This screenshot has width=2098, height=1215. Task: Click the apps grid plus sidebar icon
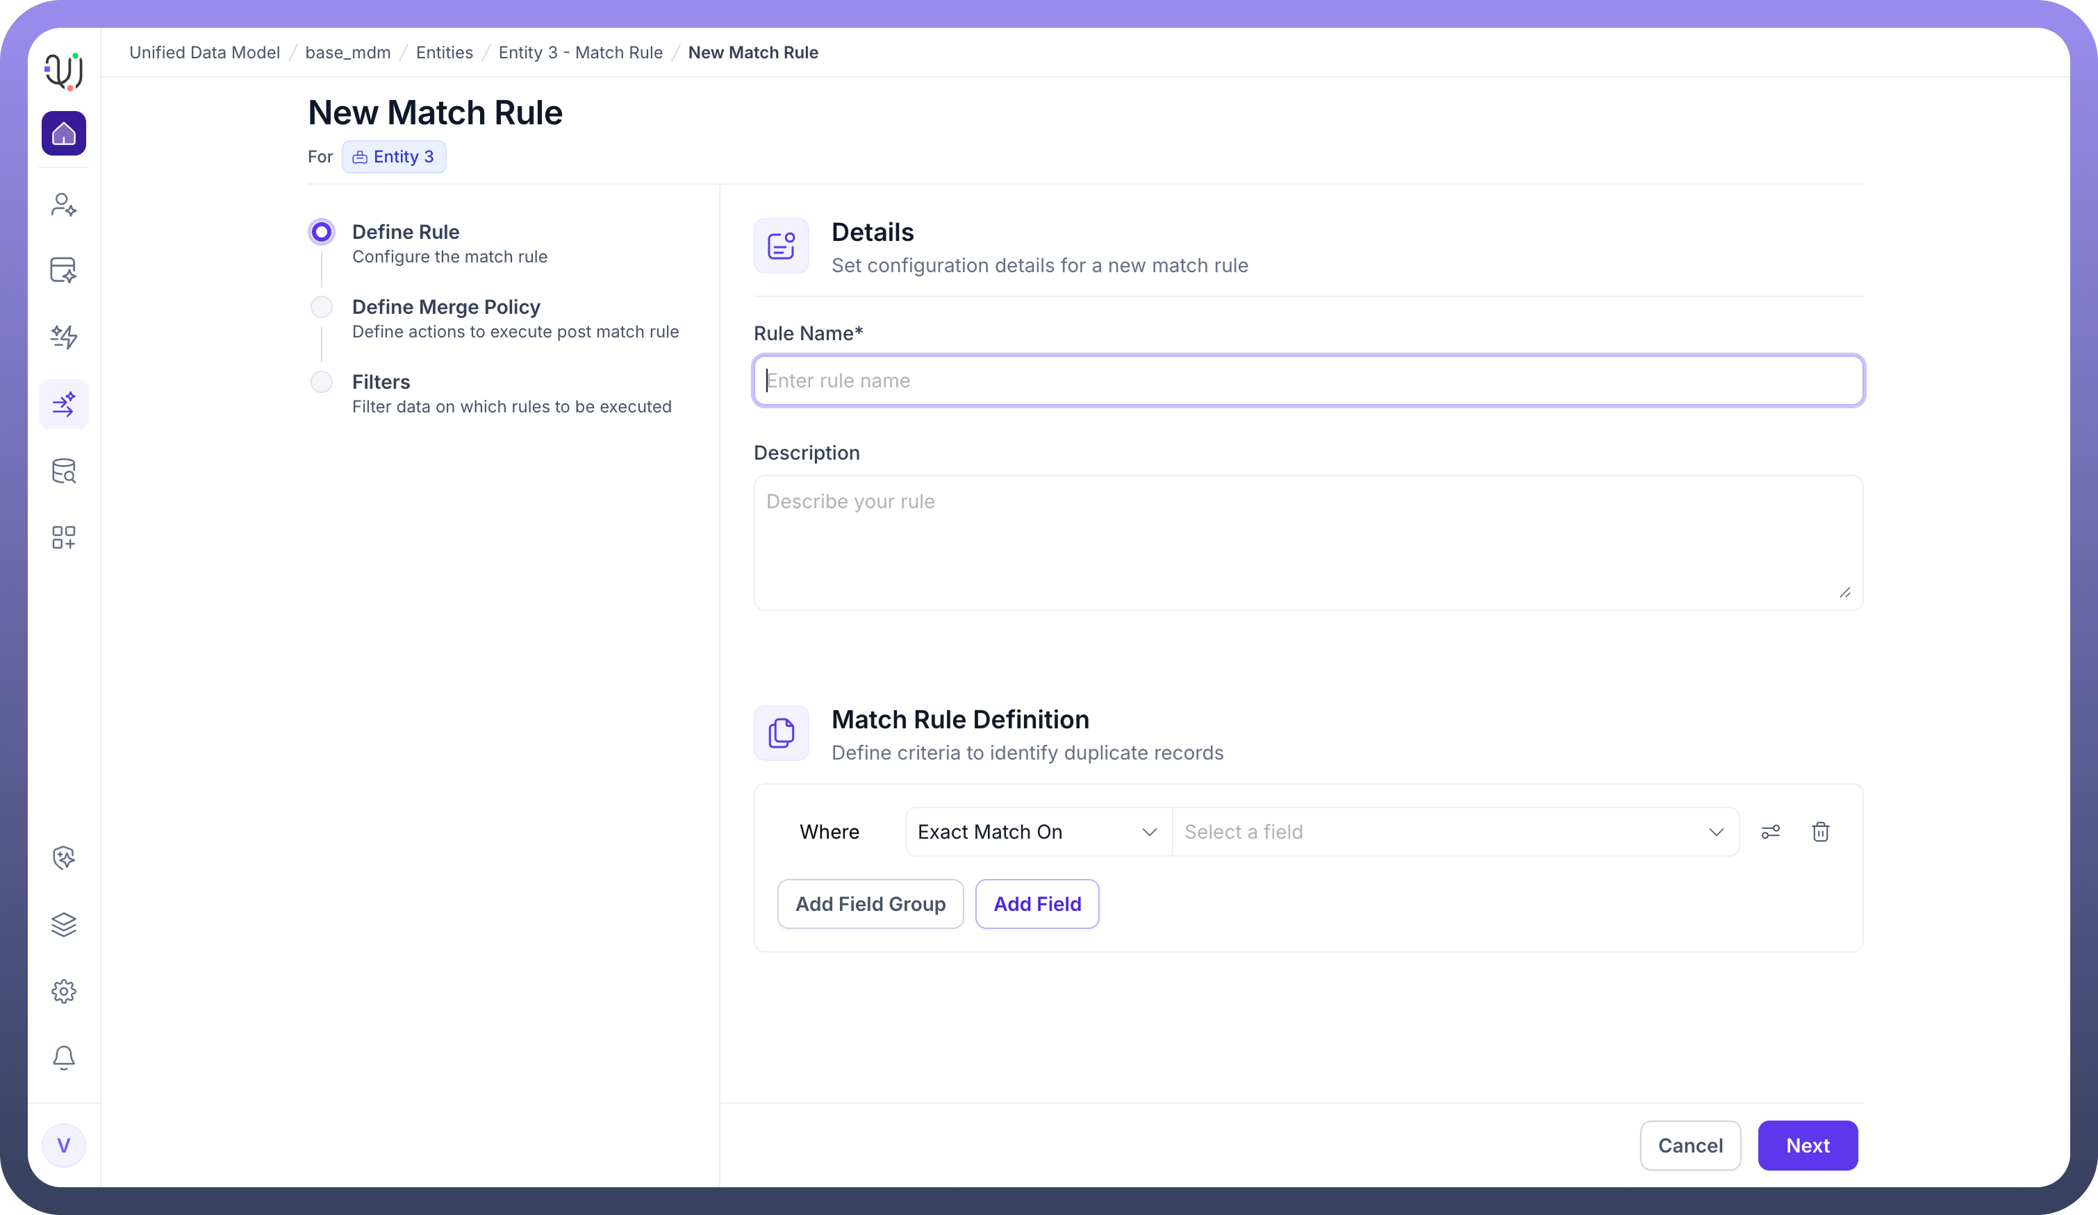pos(63,537)
